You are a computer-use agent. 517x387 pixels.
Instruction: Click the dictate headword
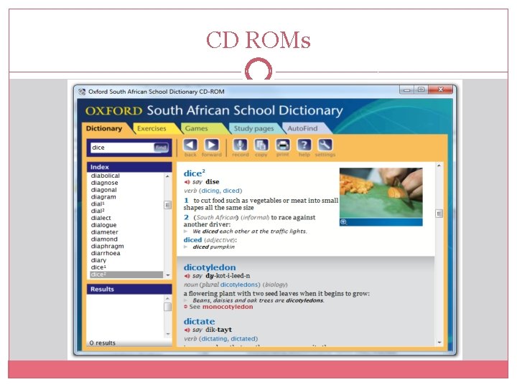coord(199,322)
